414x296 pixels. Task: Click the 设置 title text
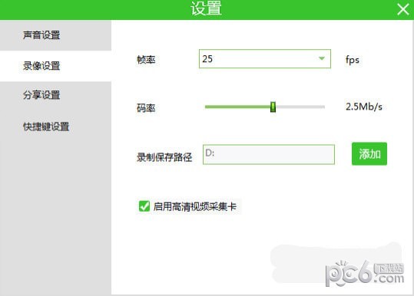point(206,8)
